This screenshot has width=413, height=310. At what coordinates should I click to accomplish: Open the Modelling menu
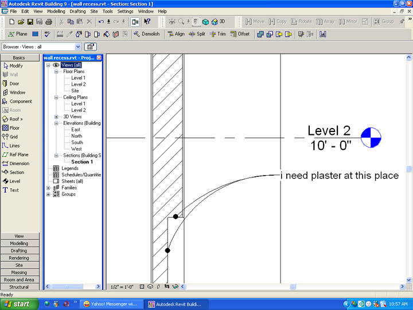(x=56, y=11)
